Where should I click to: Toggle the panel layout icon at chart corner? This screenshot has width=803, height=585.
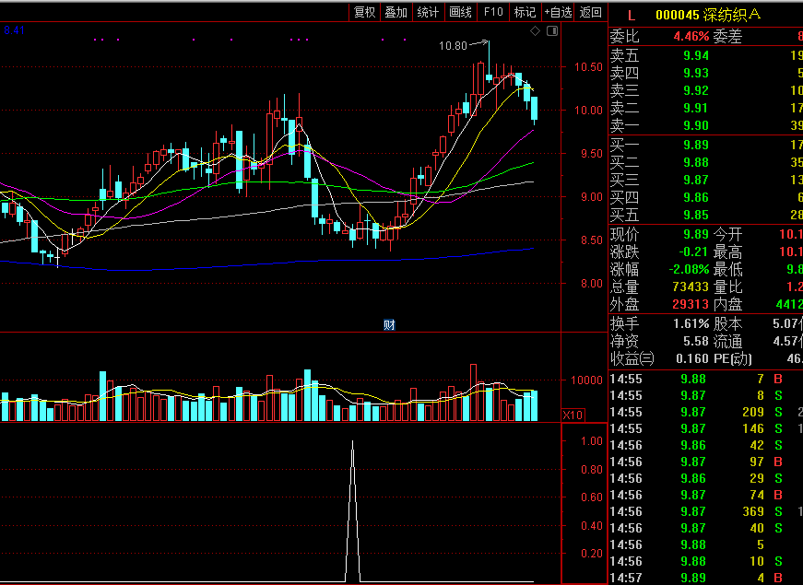552,31
